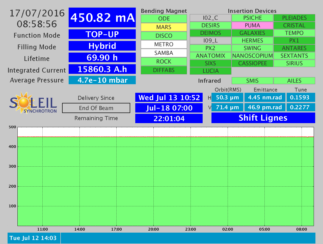Click the DEIMOS beamline cell
Image resolution: width=323 pixels, height=244 pixels.
(210, 33)
